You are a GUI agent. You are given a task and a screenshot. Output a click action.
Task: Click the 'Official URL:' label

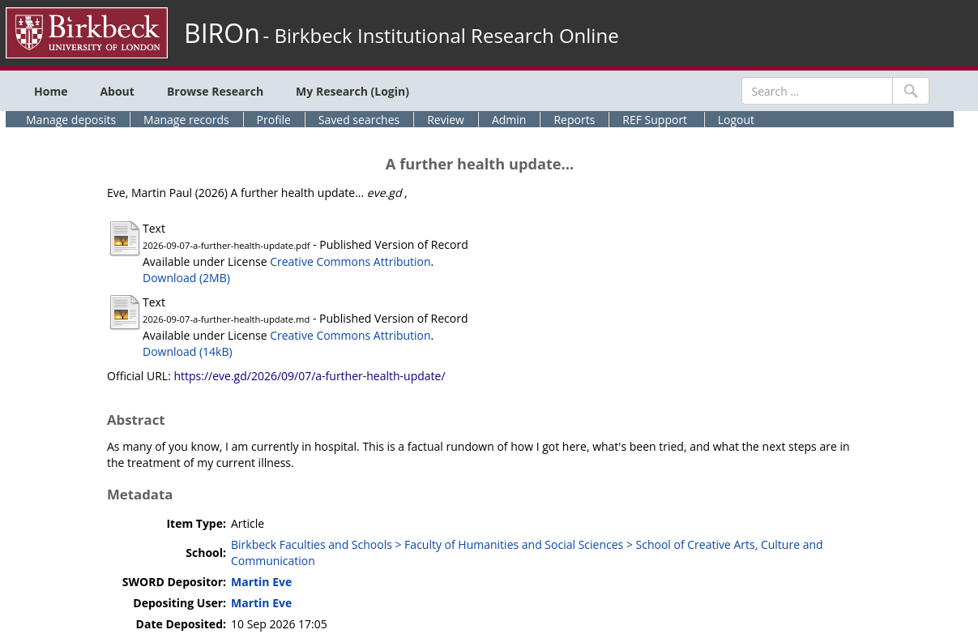coord(139,376)
